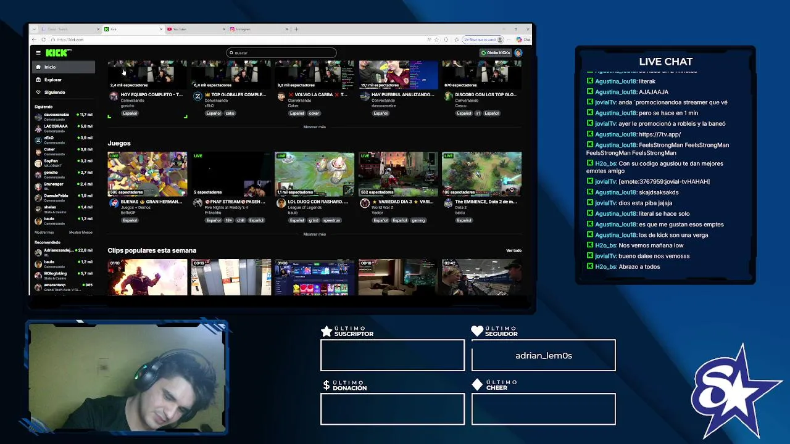Open DISCORD CON LOS TOP GLO... stream

[x=486, y=95]
